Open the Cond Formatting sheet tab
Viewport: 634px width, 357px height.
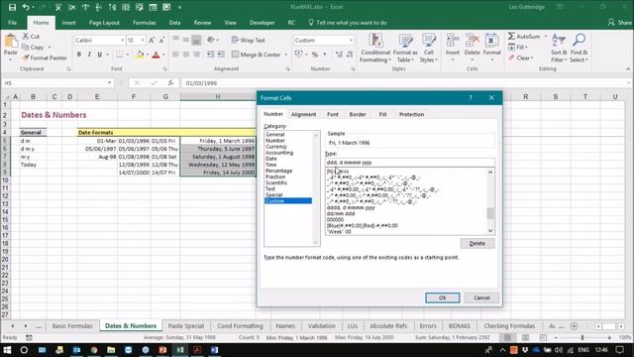pos(240,326)
